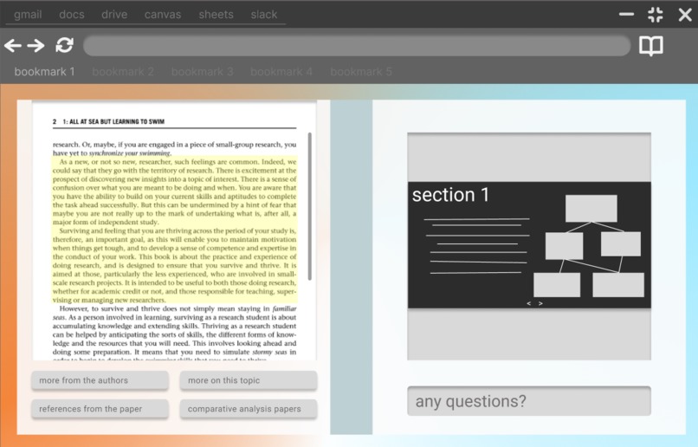Viewport: 698px width, 447px height.
Task: Open the reading mode book icon
Action: (651, 46)
